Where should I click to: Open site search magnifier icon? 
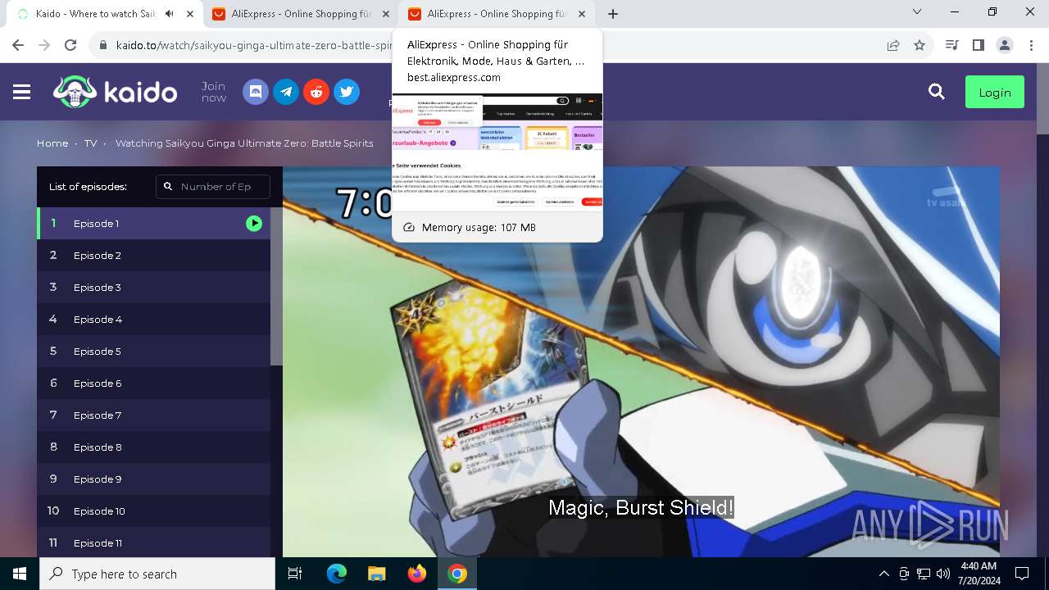[937, 92]
